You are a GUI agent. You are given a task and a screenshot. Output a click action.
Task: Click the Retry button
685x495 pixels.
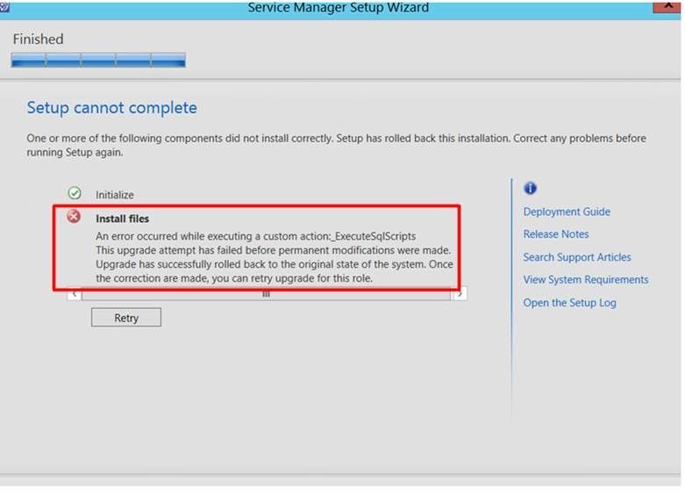pyautogui.click(x=125, y=318)
